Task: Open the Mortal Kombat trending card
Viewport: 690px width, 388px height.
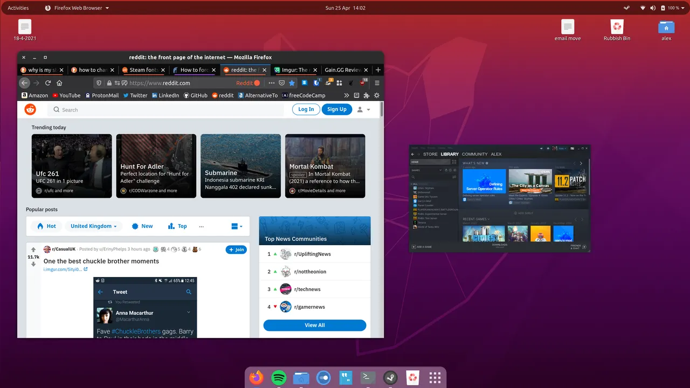Action: (x=325, y=166)
